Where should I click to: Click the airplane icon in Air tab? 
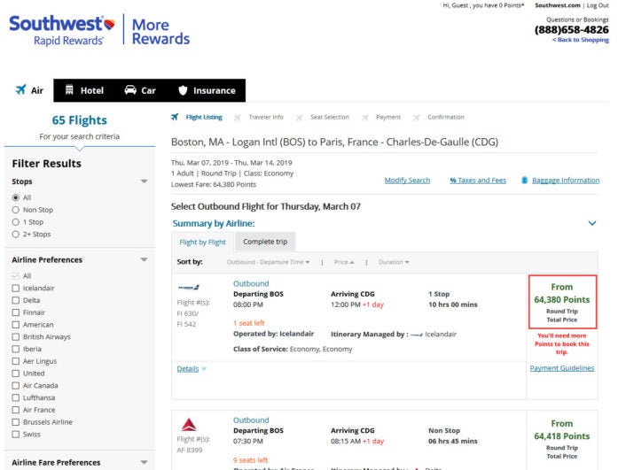pos(20,89)
